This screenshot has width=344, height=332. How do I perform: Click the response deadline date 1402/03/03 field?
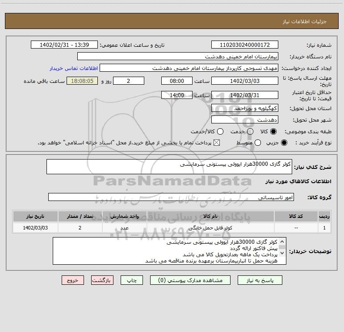pos(245,81)
